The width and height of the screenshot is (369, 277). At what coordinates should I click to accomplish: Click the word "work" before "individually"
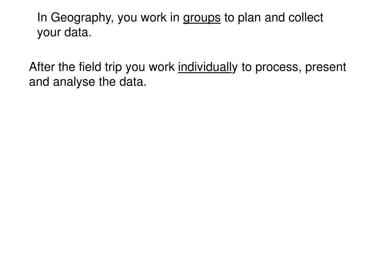pos(161,67)
